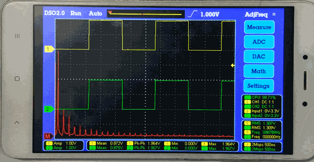Open the DAC menu
This screenshot has width=314, height=162.
coord(259,57)
